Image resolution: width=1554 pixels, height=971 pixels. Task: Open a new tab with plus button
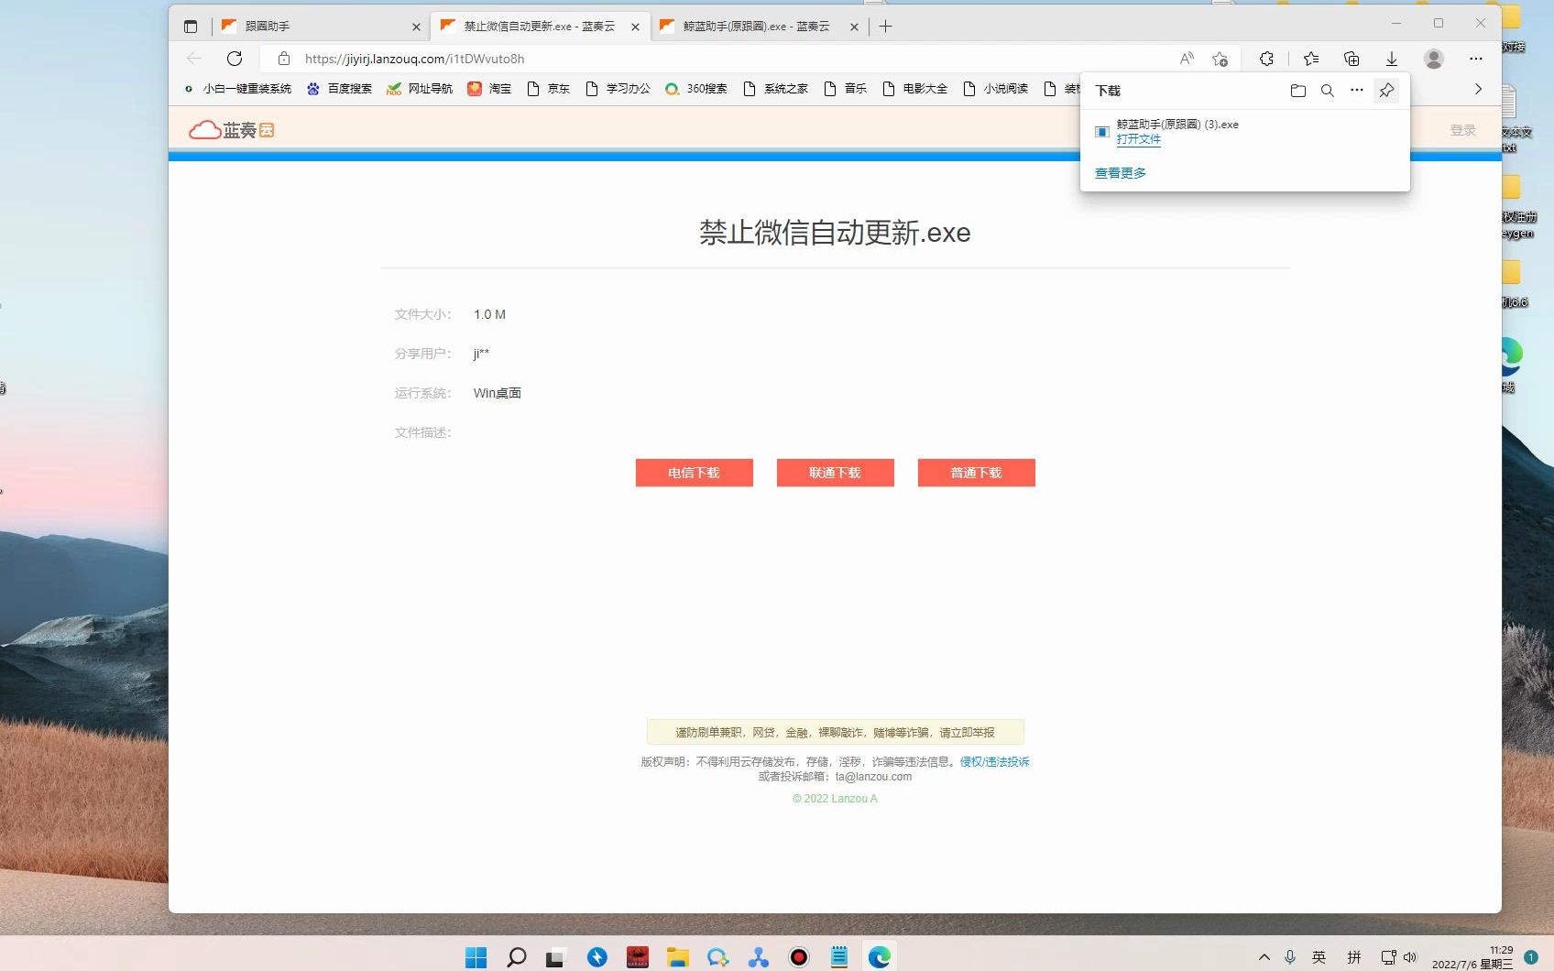point(885,27)
